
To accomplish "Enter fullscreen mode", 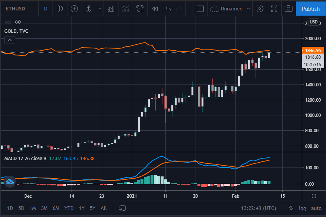I will (x=274, y=9).
